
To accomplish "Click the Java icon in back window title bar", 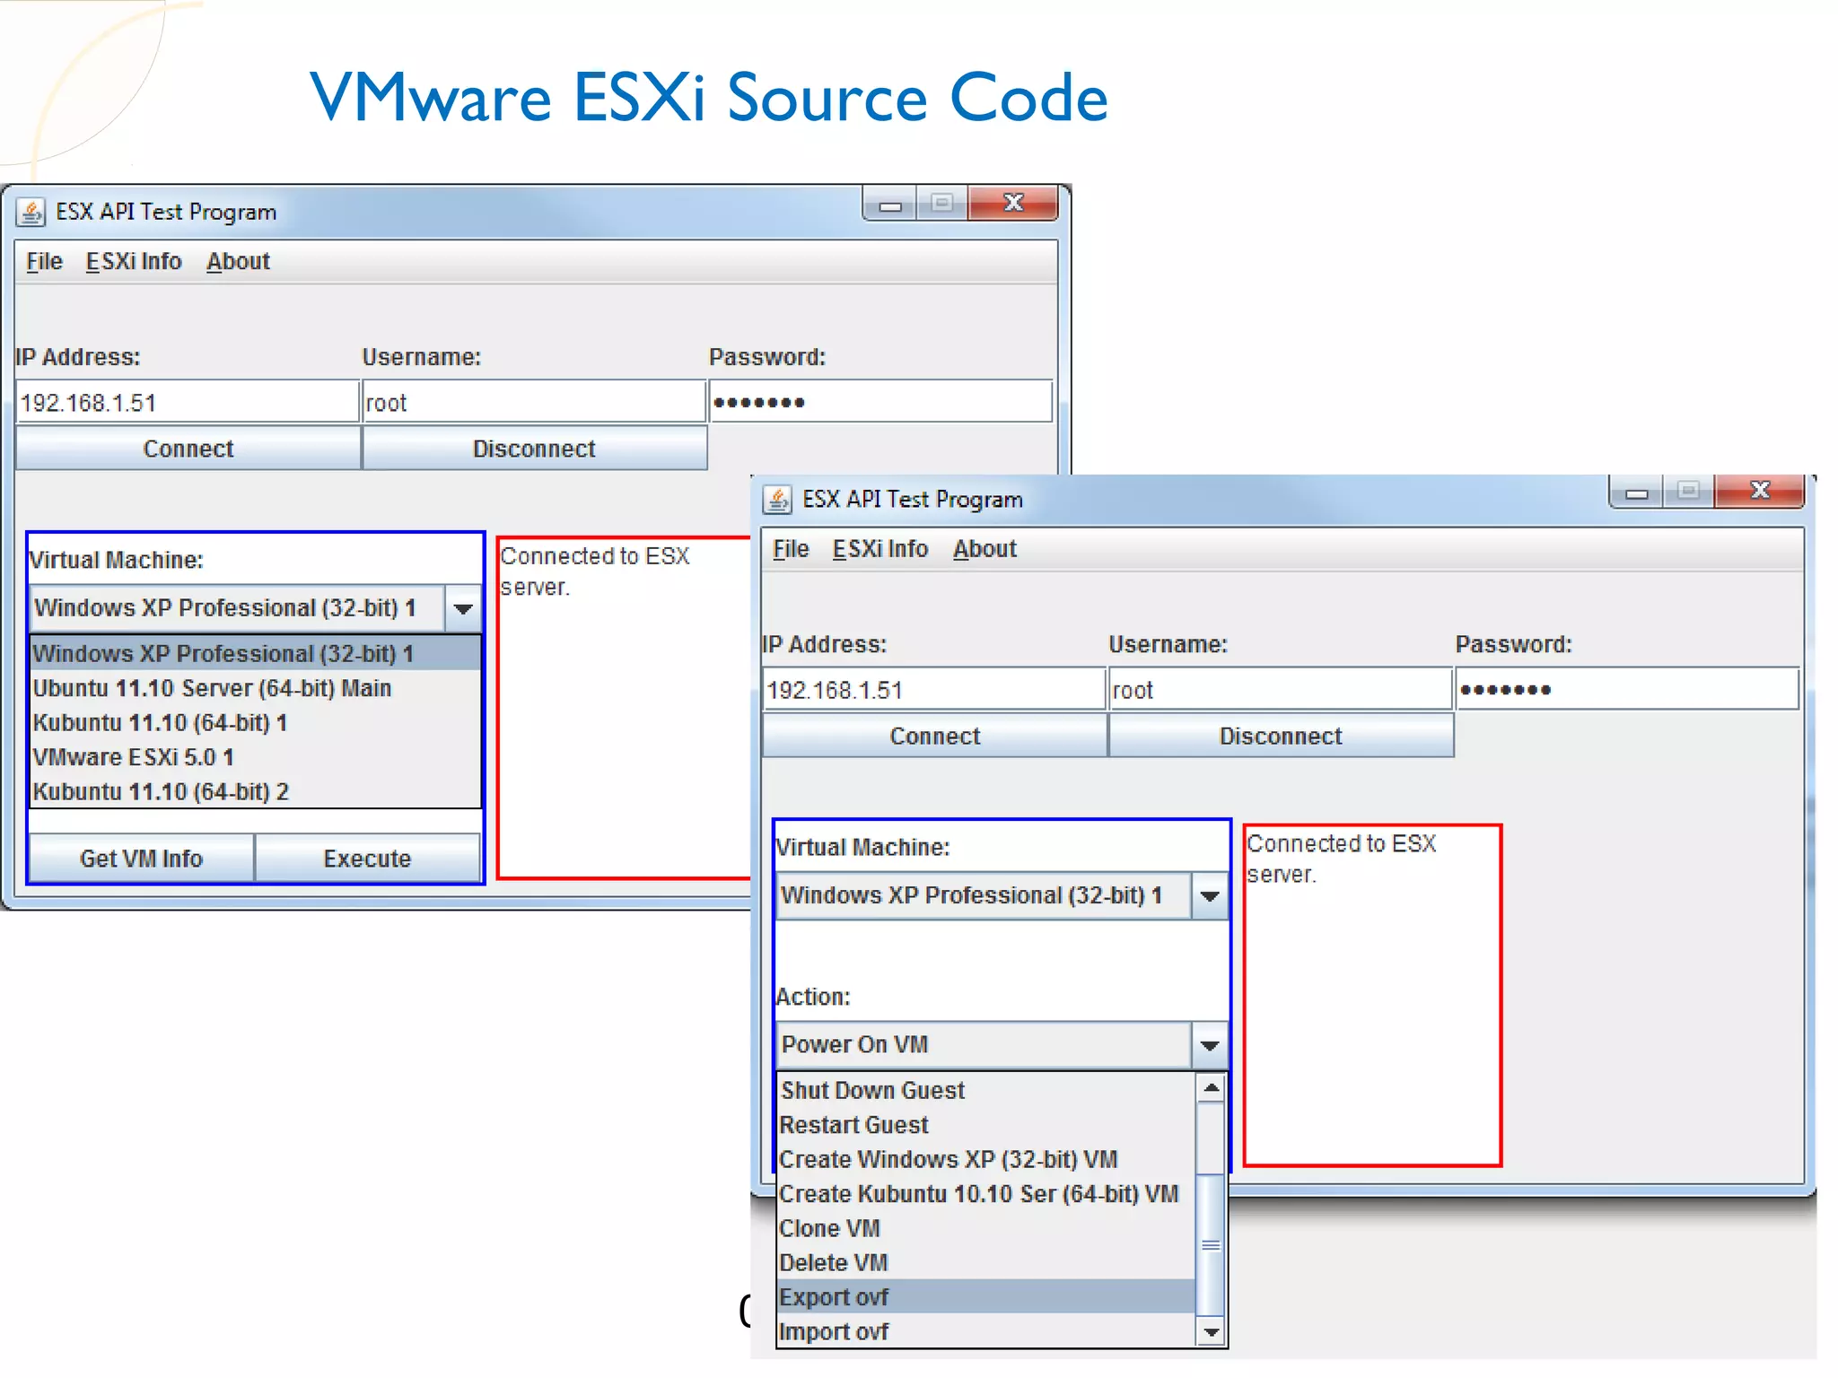I will pyautogui.click(x=31, y=213).
